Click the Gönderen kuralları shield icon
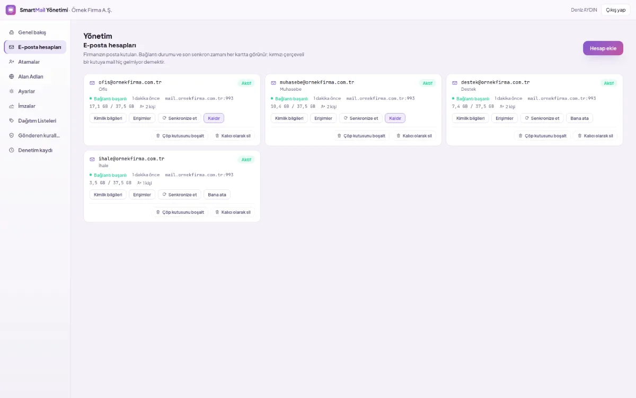The height and width of the screenshot is (398, 636). (x=12, y=135)
